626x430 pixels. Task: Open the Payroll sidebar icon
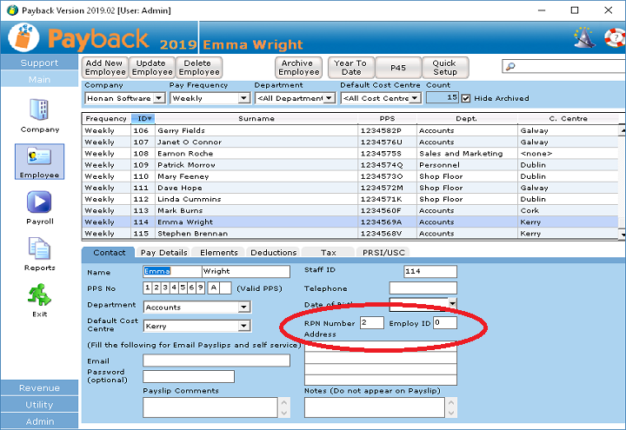click(x=39, y=203)
